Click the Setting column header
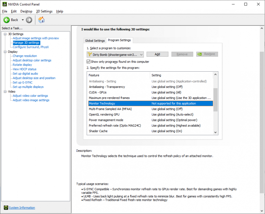The width and height of the screenshot is (265, 214). (x=182, y=75)
